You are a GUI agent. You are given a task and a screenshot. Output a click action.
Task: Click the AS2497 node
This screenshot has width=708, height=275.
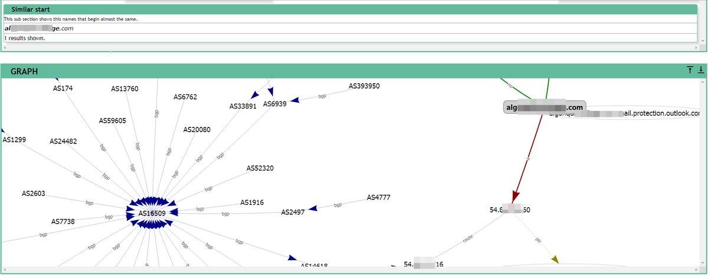(x=293, y=212)
